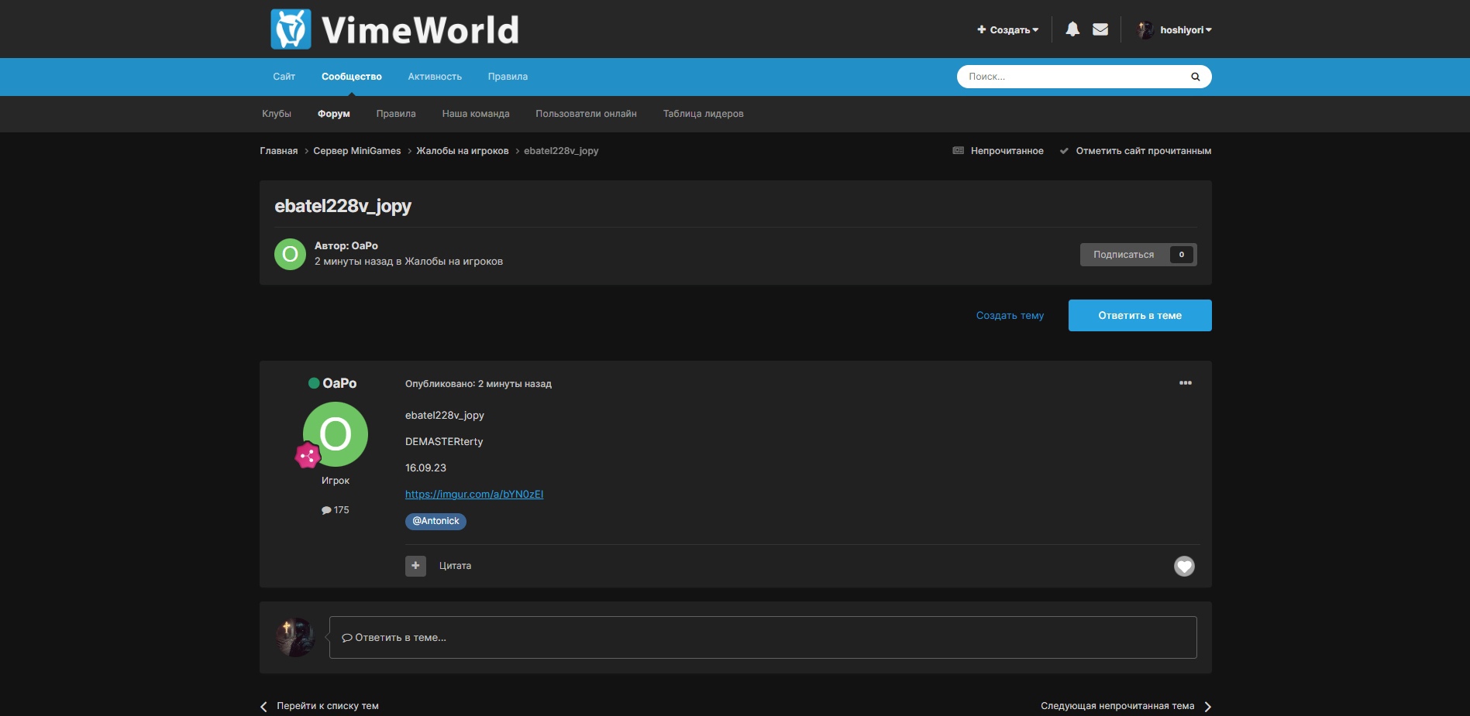Click the reply editor text field
1470x716 pixels.
(x=763, y=638)
